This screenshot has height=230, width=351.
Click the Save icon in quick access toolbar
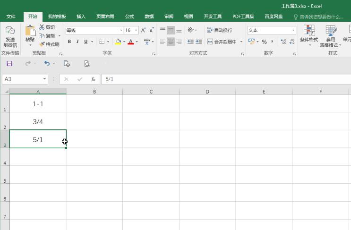(9, 63)
